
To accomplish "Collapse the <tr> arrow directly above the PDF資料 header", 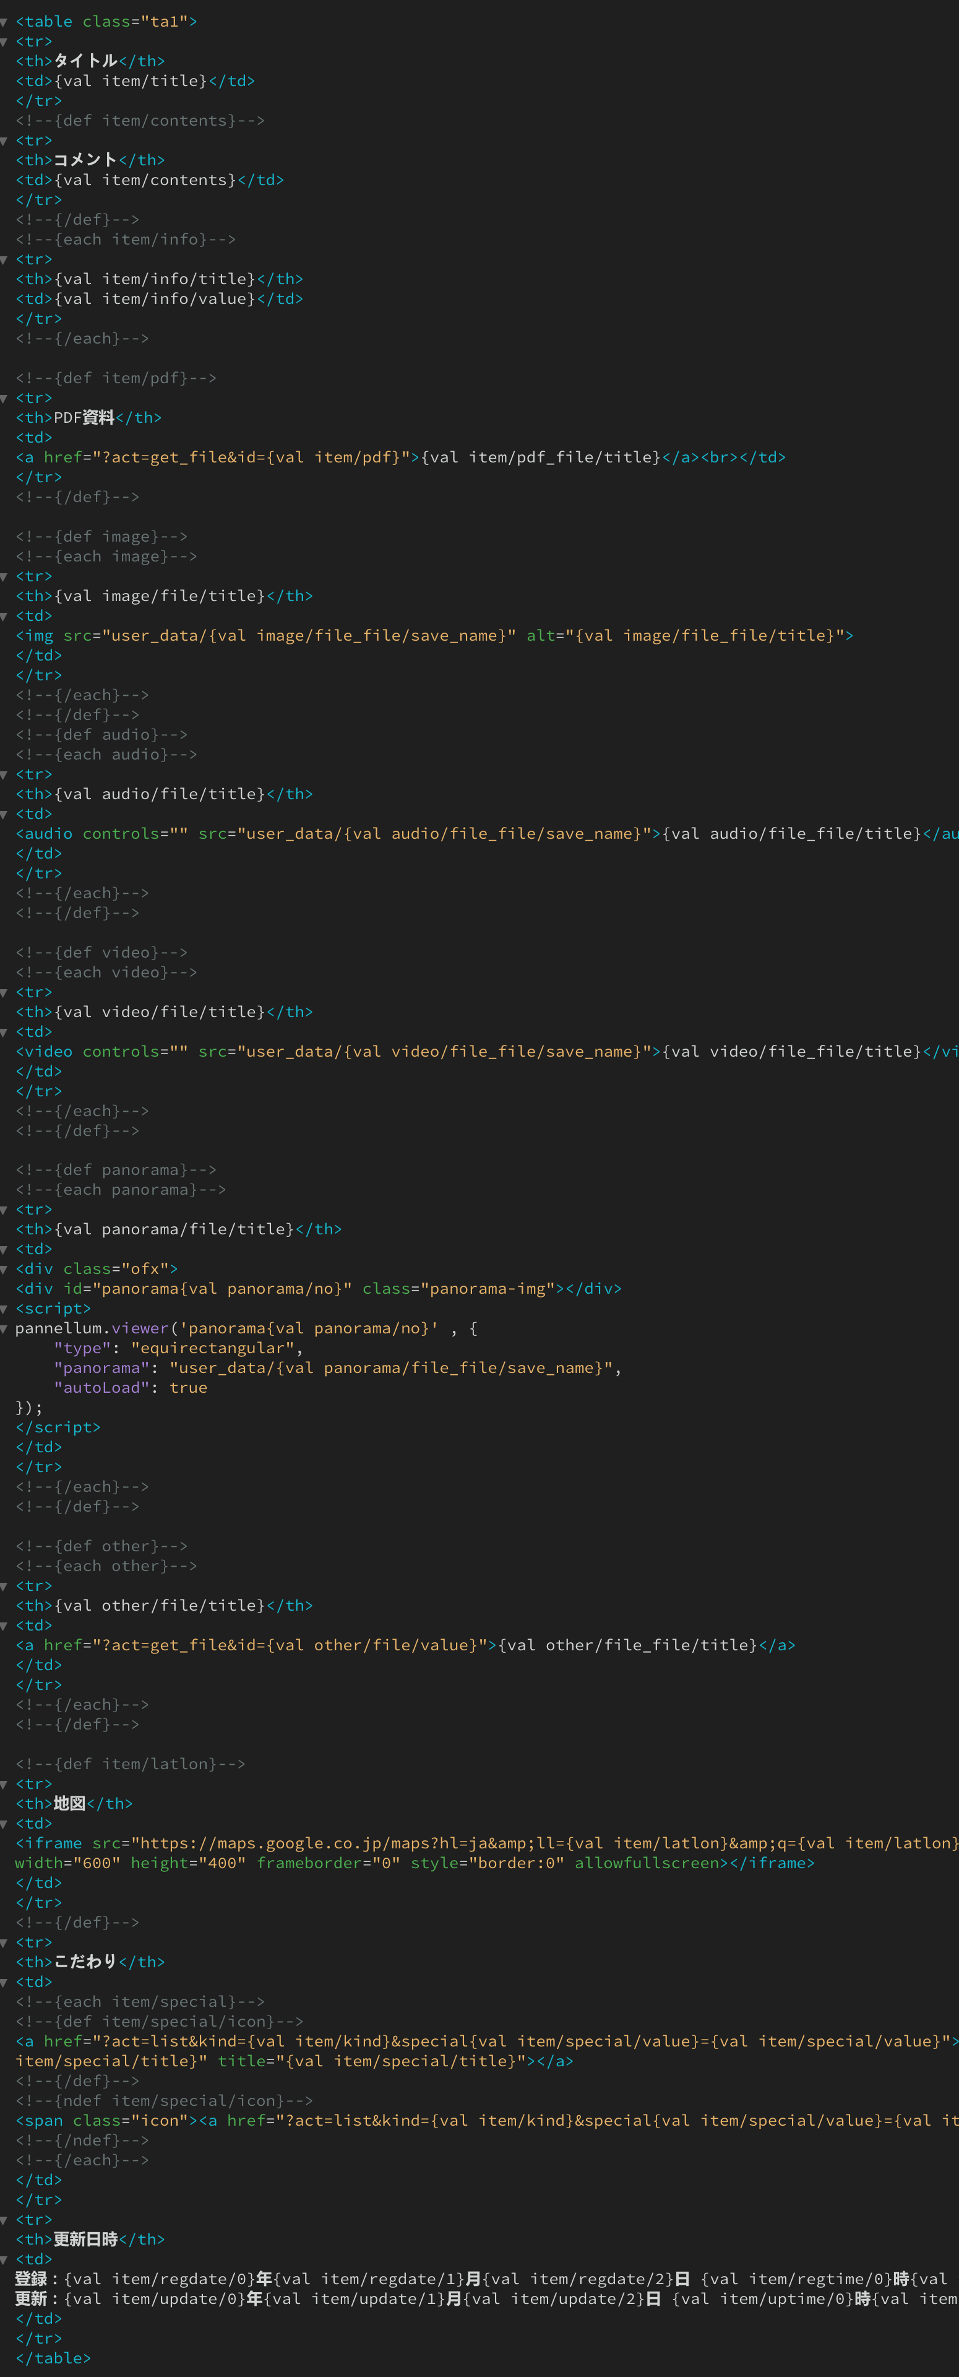I will click(4, 397).
